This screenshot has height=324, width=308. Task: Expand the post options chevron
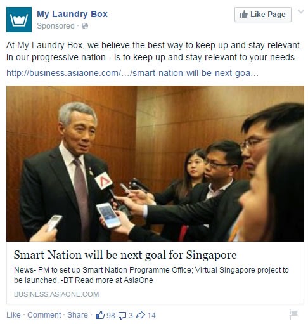coord(301,11)
